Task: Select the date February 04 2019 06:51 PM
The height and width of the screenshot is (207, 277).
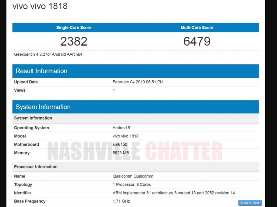Action: coord(138,82)
